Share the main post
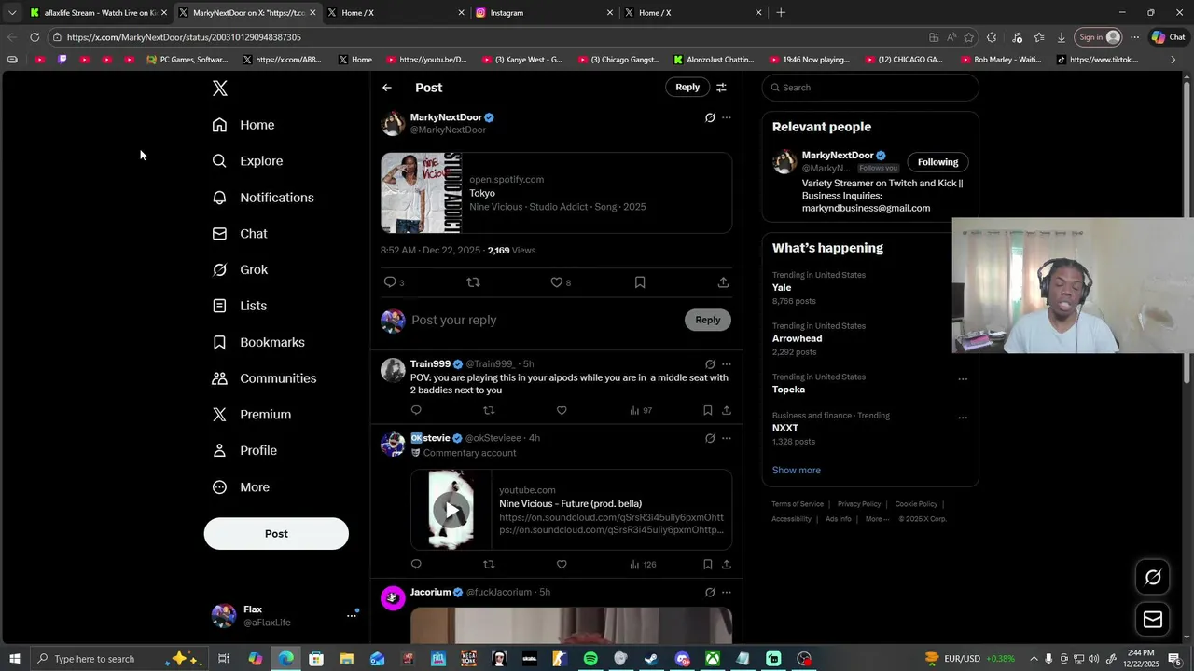This screenshot has width=1194, height=671. tap(723, 282)
